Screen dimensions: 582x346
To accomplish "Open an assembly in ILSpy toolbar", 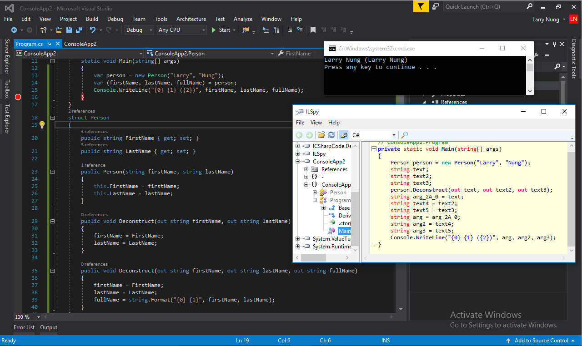I will pos(321,135).
